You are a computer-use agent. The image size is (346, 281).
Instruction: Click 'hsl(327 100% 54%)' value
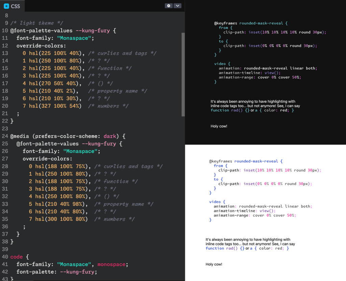click(x=55, y=106)
